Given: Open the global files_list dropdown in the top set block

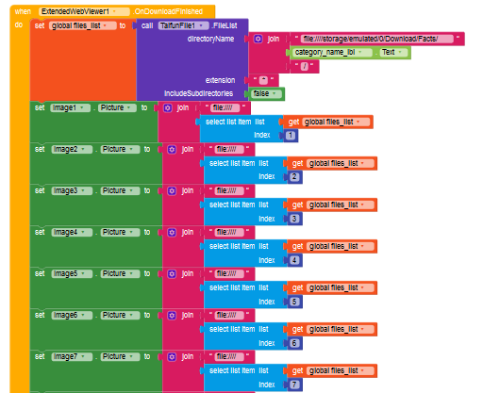Looking at the screenshot, I should pyautogui.click(x=83, y=25).
